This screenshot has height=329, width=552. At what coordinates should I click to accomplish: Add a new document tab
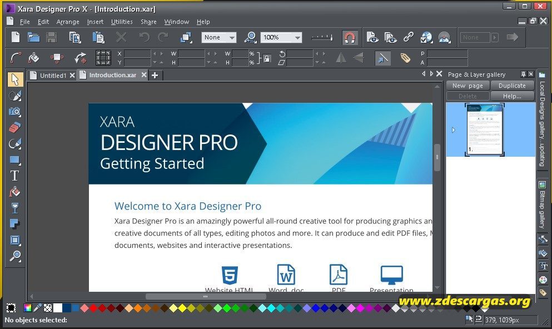point(155,75)
